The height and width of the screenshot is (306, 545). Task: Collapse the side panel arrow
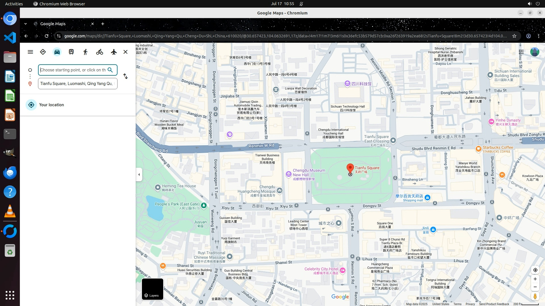click(139, 175)
